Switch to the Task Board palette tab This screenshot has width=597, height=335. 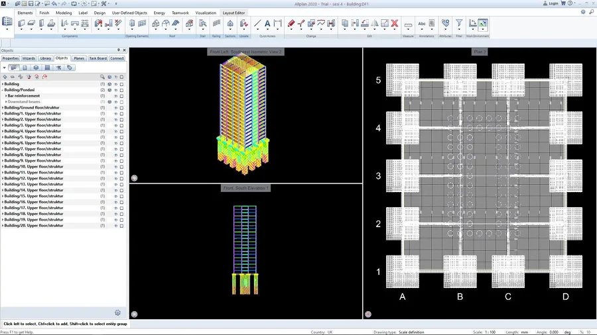pyautogui.click(x=98, y=58)
